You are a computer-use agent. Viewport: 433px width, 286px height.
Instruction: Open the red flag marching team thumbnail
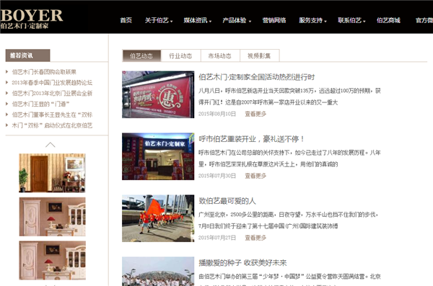click(x=158, y=218)
